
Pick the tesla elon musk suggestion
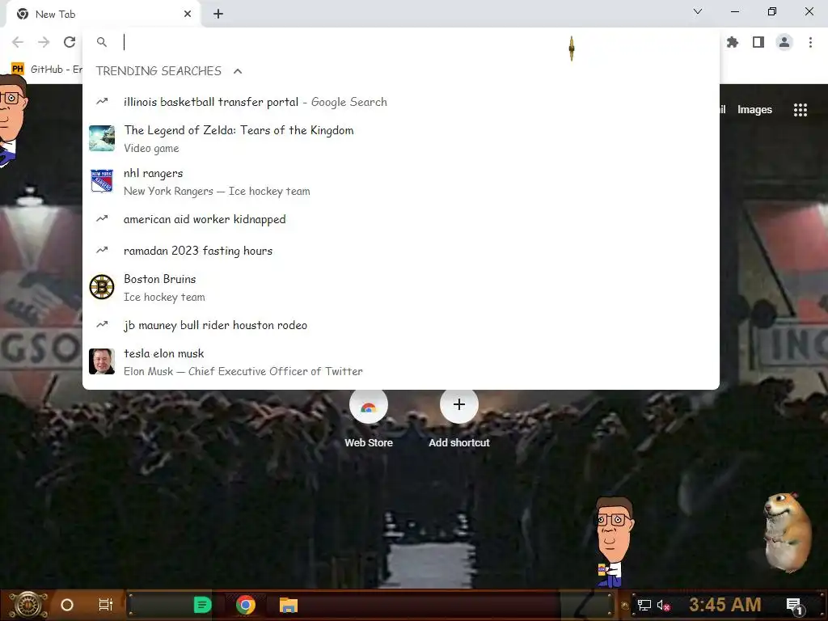click(401, 361)
